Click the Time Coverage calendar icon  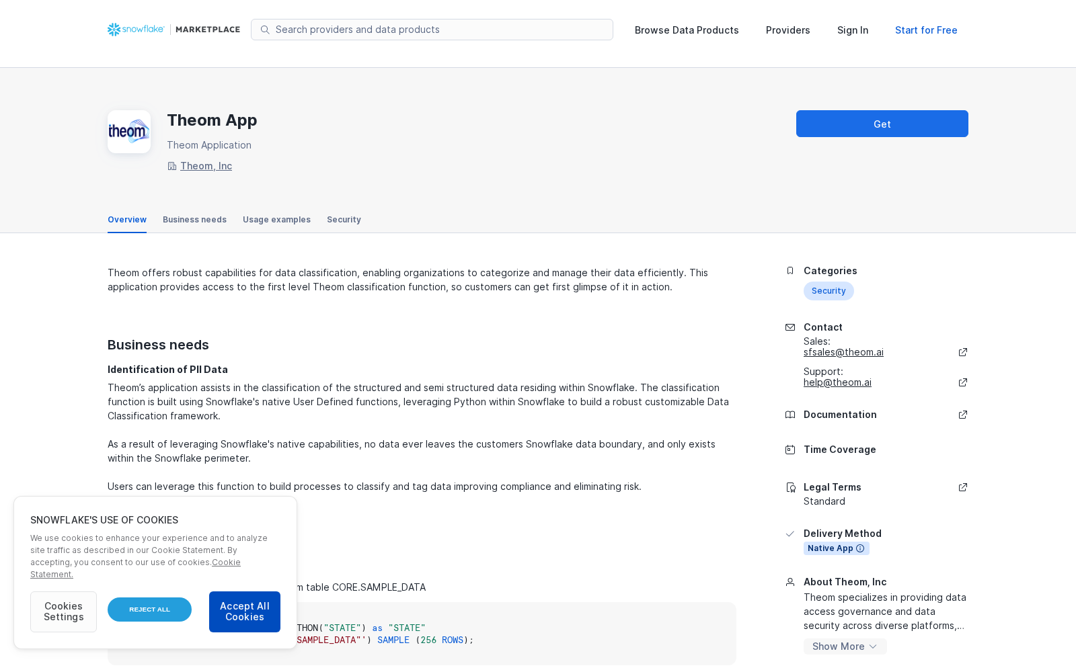point(790,450)
